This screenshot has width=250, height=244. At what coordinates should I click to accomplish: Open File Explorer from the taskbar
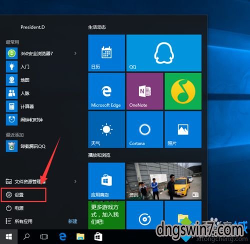[x=80, y=236]
